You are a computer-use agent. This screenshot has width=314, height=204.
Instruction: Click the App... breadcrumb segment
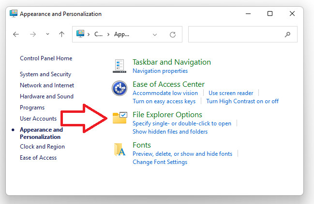click(121, 34)
